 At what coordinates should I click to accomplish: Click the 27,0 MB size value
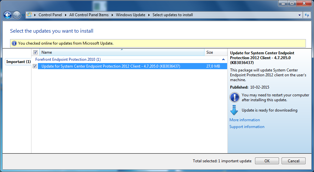(x=213, y=66)
